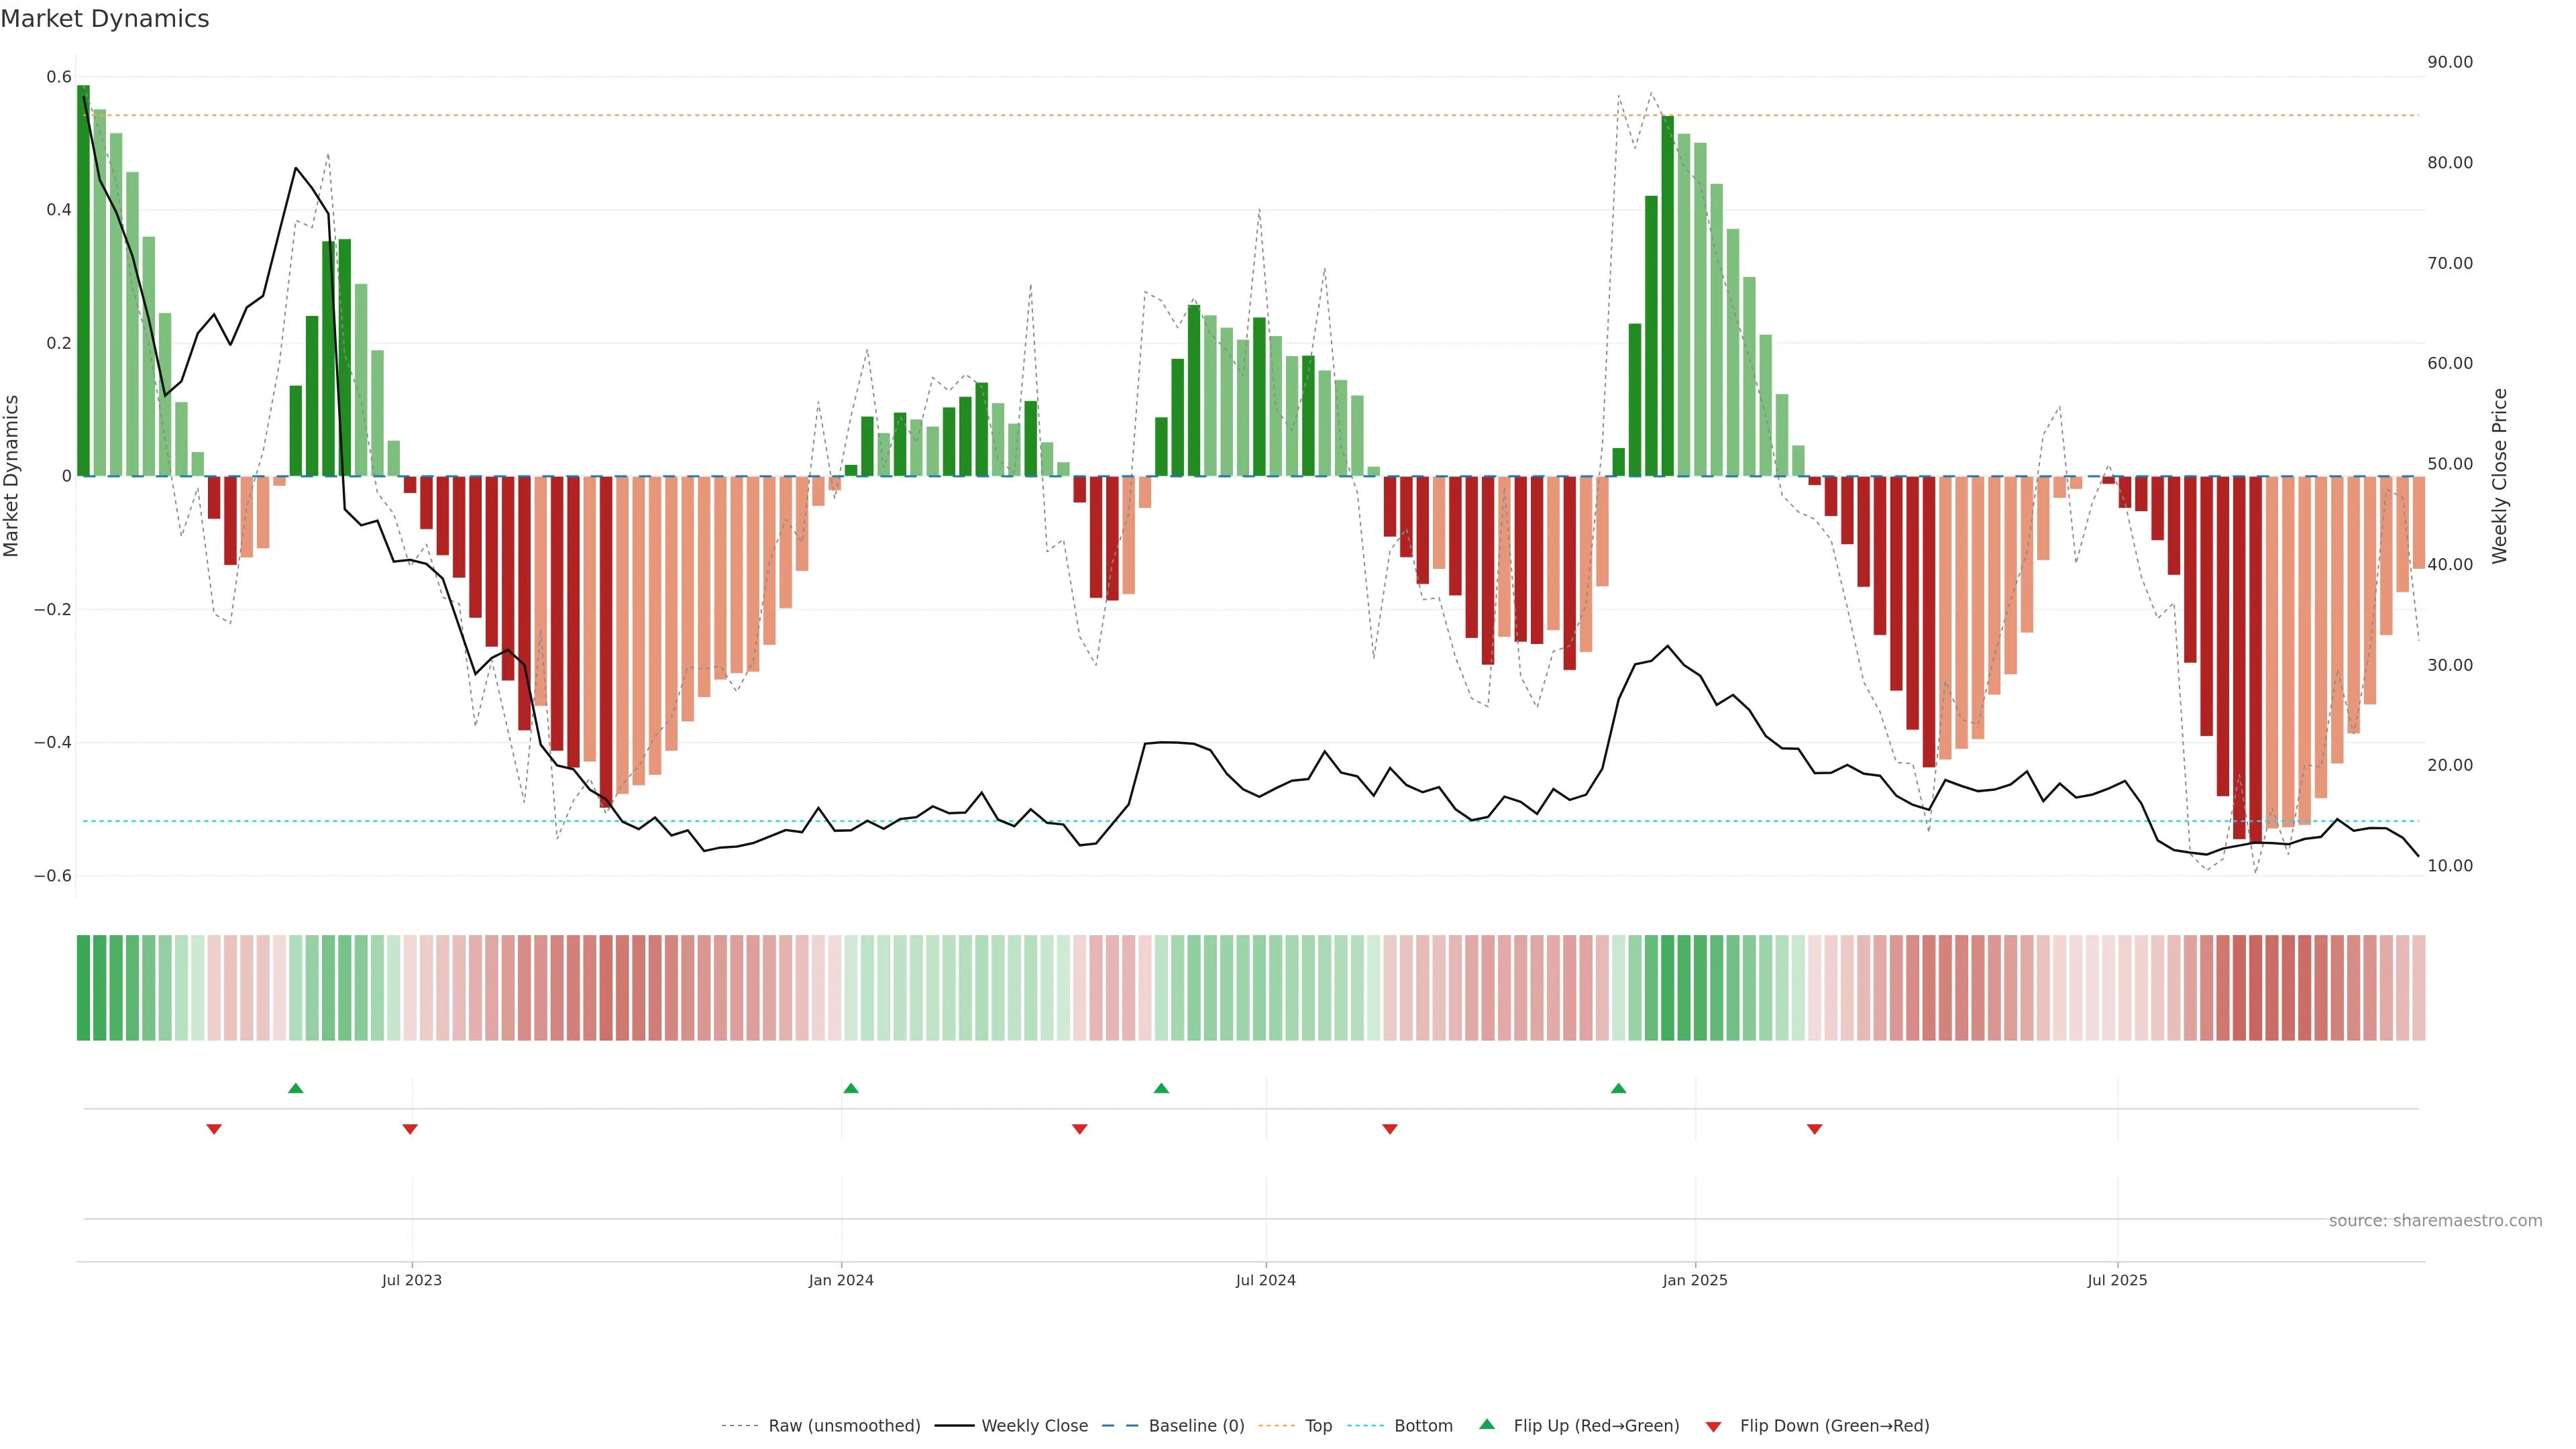The image size is (2576, 1449).
Task: Click the Jan 2024 axis label
Action: coord(841,1280)
